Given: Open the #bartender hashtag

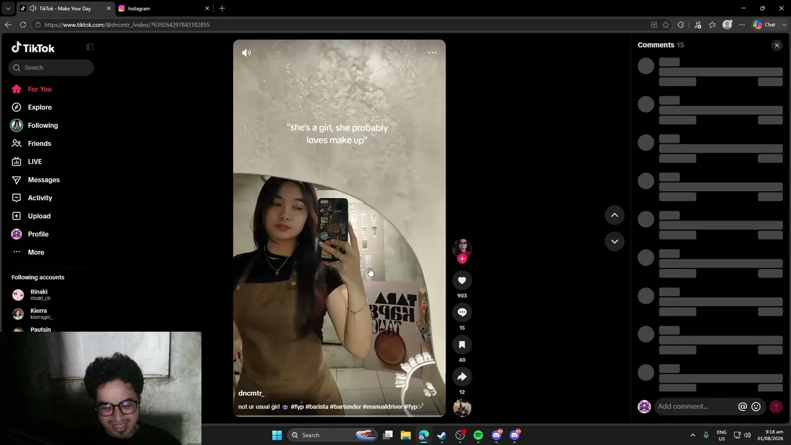Looking at the screenshot, I should [345, 407].
